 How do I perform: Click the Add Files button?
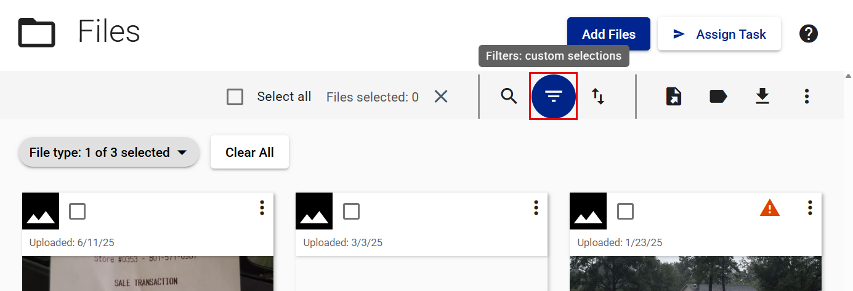tap(608, 34)
